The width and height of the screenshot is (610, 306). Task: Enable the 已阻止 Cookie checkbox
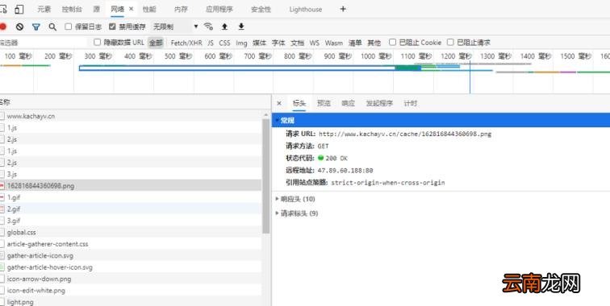pyautogui.click(x=392, y=42)
